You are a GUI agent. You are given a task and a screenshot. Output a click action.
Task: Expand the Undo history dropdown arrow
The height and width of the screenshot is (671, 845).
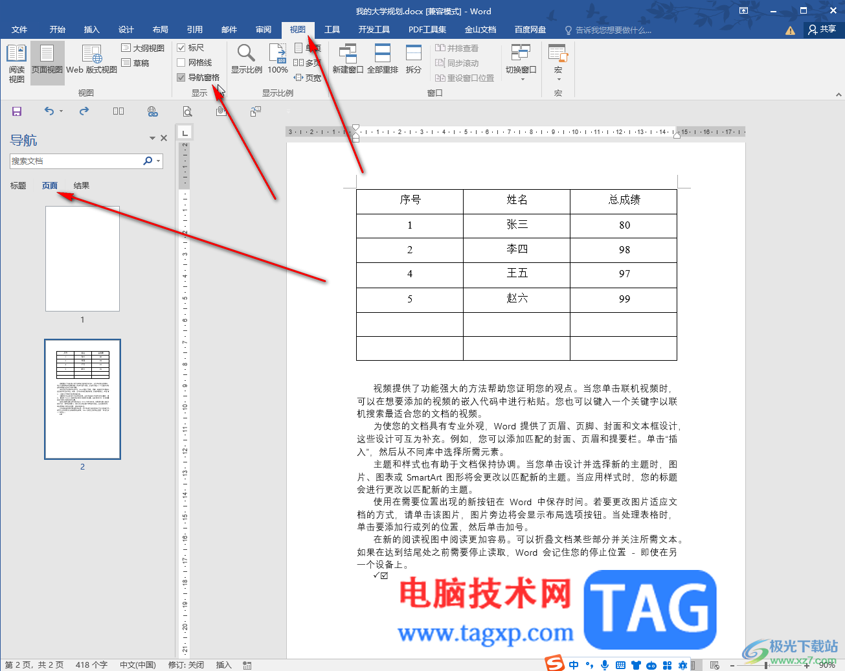tap(62, 111)
